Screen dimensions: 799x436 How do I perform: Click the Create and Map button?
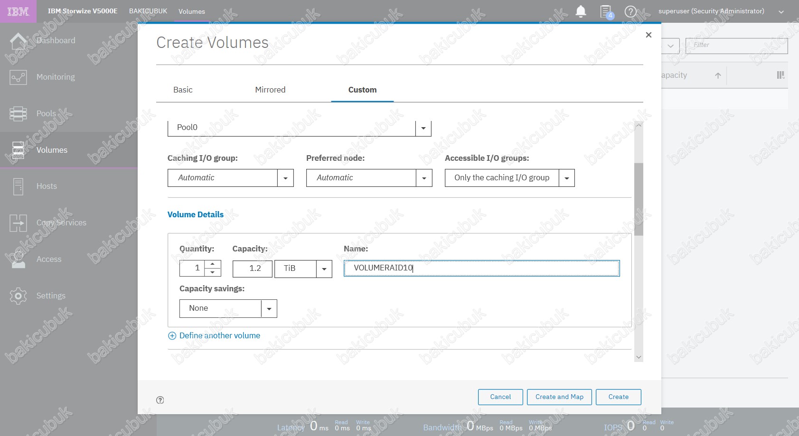pyautogui.click(x=559, y=397)
